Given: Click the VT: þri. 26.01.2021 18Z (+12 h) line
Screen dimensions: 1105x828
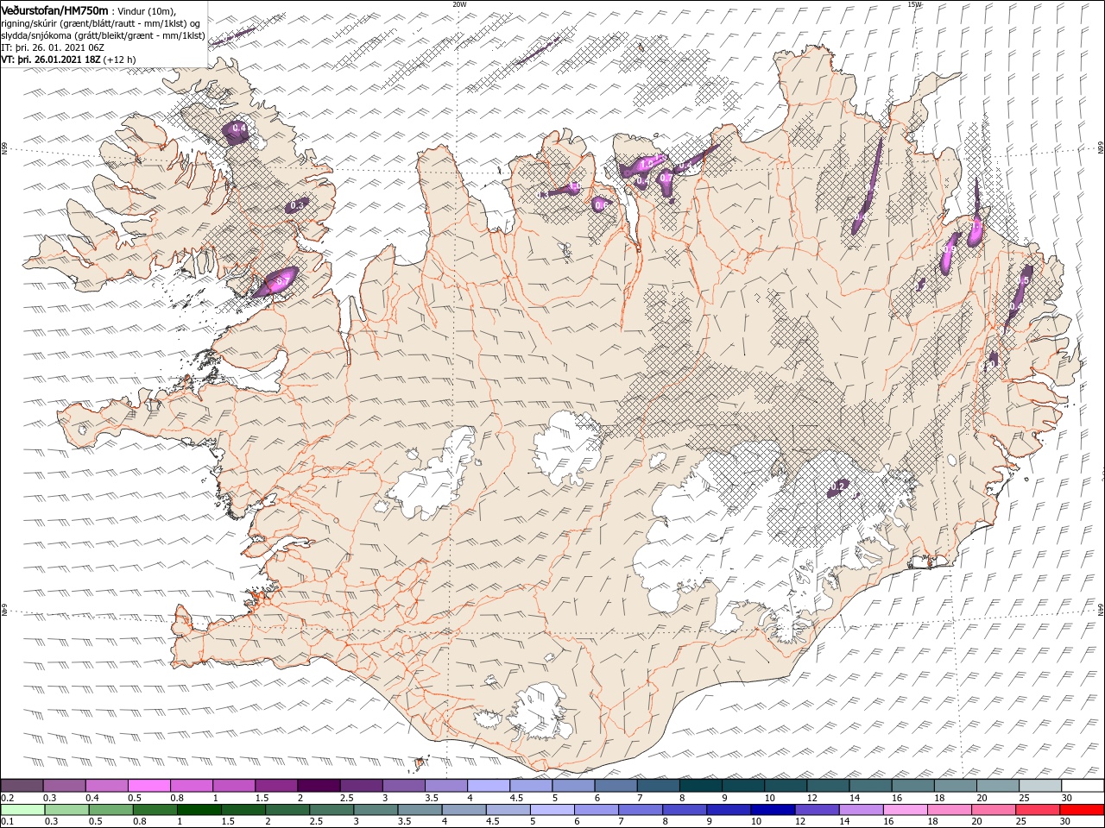Looking at the screenshot, I should 69,60.
